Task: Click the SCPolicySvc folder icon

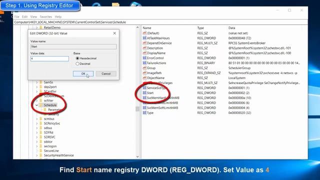Action: (x=41, y=123)
